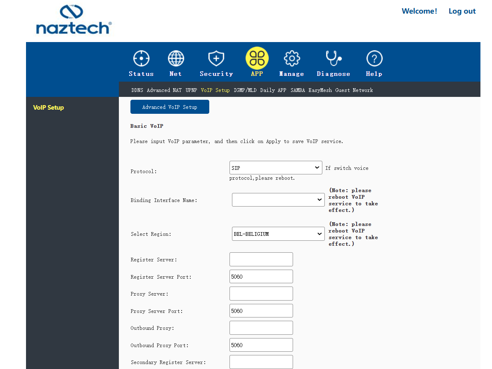Open the EasyMesh submenu
This screenshot has width=492, height=369.
[x=320, y=90]
